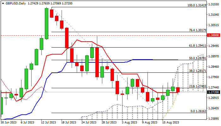Click the 3 Aug 2023 date label
Screen dimensions: 221x126
click(129, 123)
